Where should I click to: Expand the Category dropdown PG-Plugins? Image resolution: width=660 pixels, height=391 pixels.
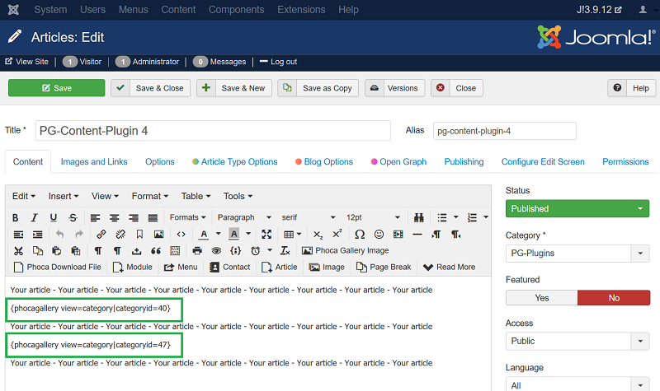[577, 254]
